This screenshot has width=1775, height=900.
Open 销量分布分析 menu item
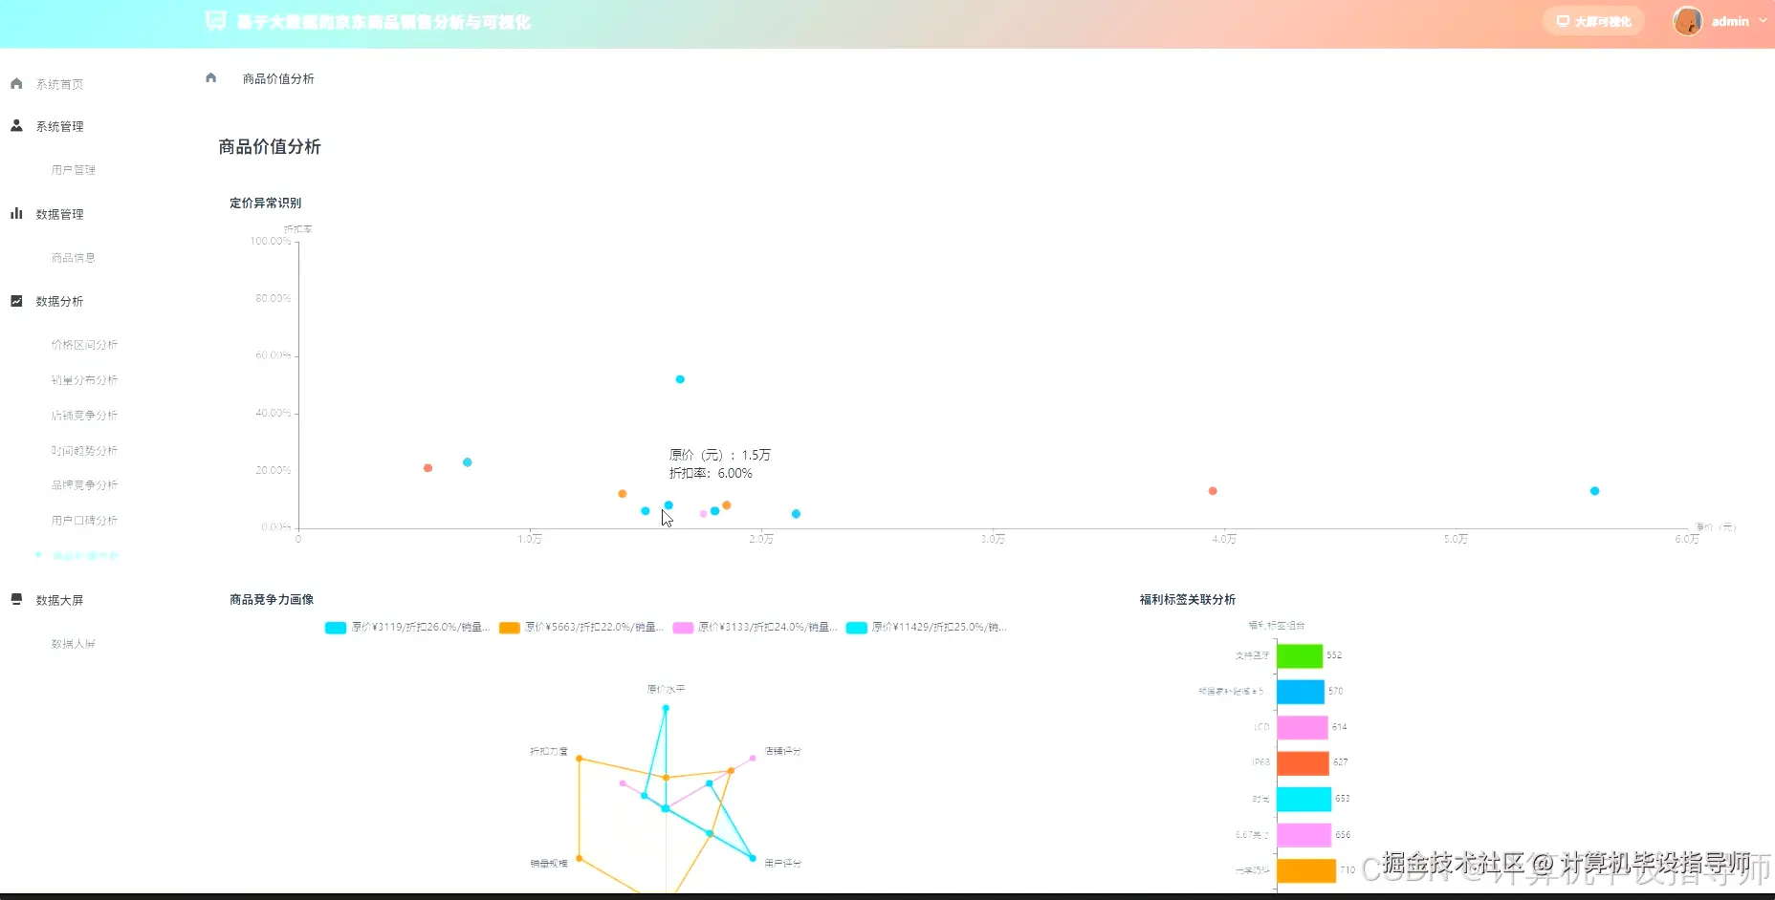[x=84, y=380]
